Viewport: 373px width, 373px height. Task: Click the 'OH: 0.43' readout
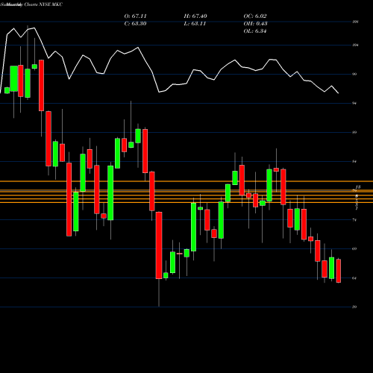255,24
